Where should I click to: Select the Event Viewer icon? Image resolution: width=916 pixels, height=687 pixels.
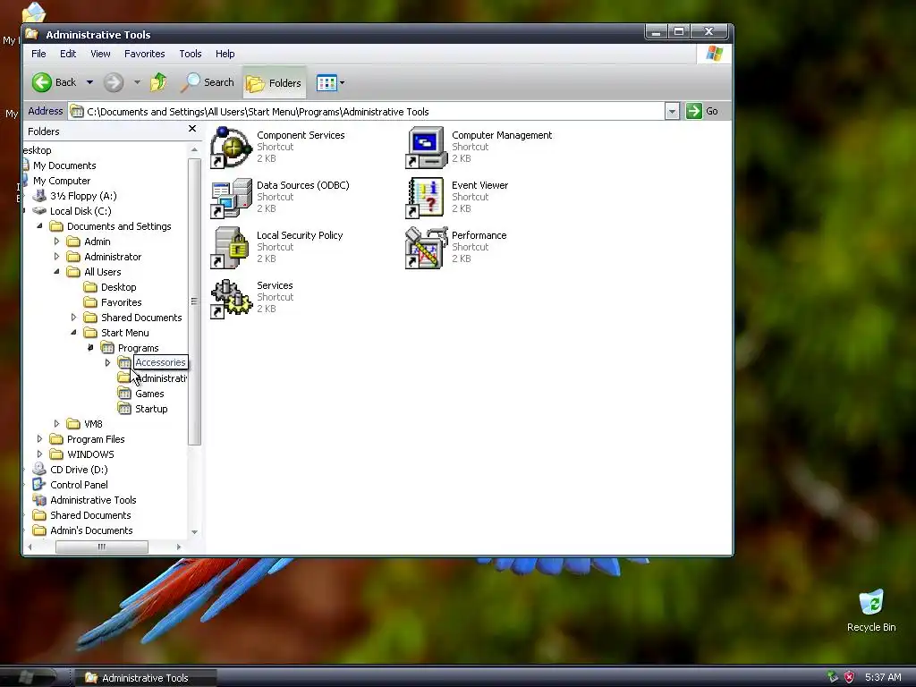click(426, 198)
